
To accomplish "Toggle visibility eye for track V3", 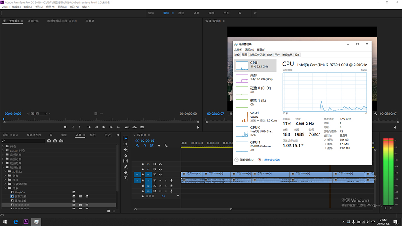I will click(x=160, y=164).
